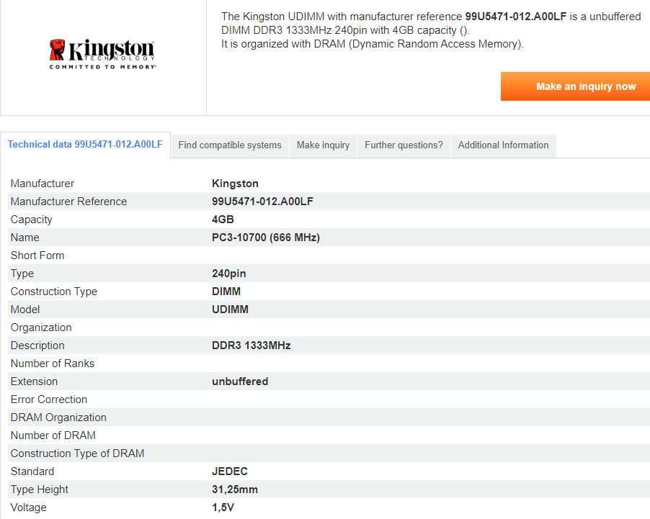Switch to the Further questions? tab
This screenshot has height=519, width=650.
[404, 145]
